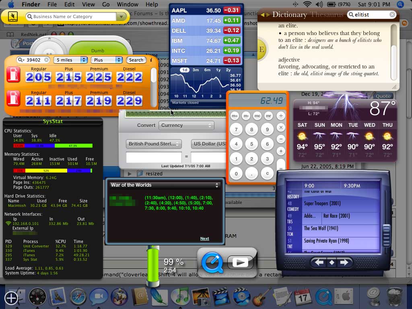Open the Business Name or Category dropdown arrow
The image size is (412, 309).
pos(121,16)
